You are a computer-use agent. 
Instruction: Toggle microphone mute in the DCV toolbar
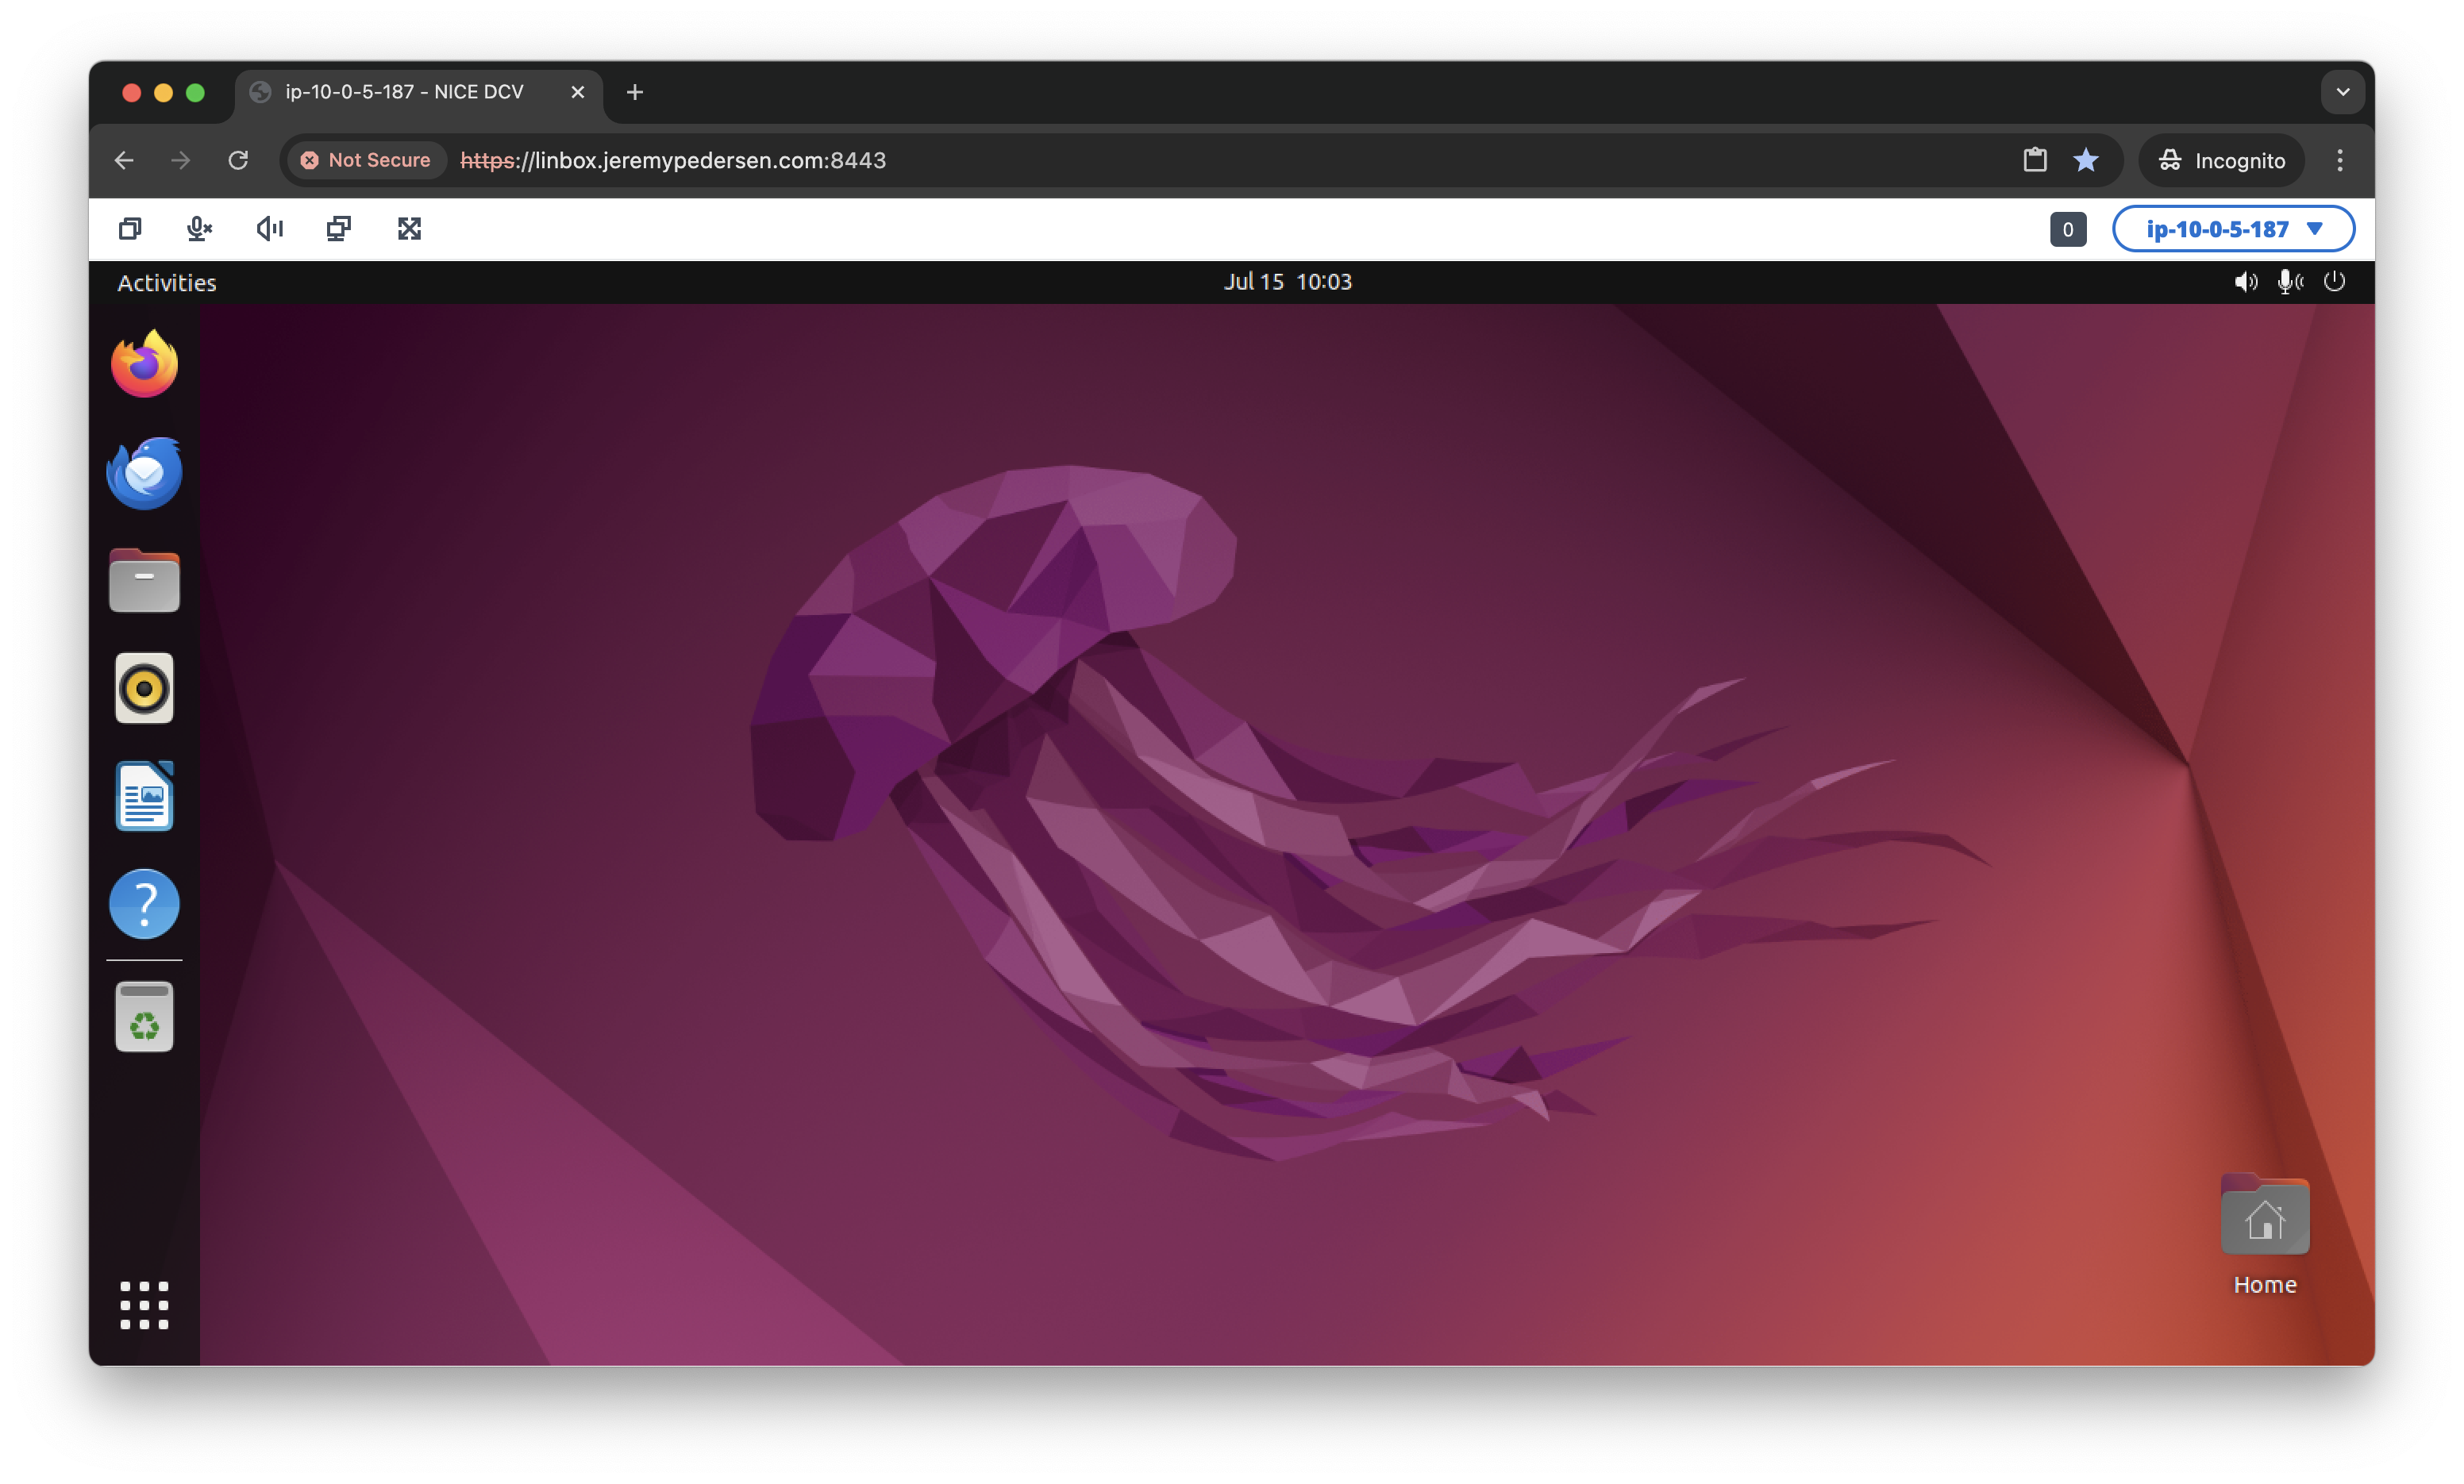click(199, 228)
